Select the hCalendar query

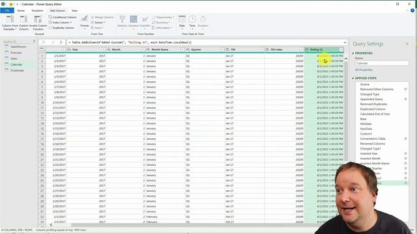coord(18,70)
